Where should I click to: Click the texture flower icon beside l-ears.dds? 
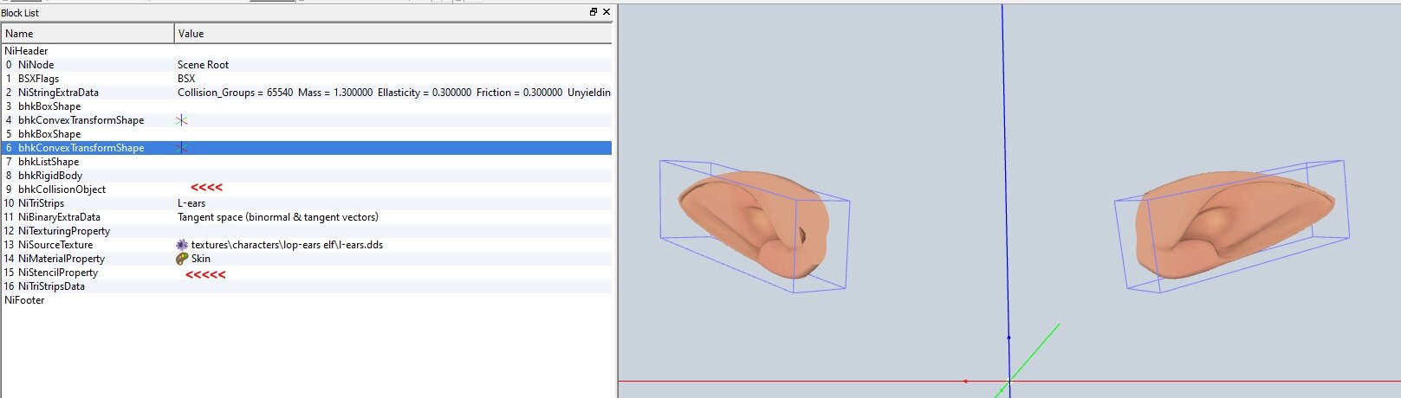(x=182, y=245)
